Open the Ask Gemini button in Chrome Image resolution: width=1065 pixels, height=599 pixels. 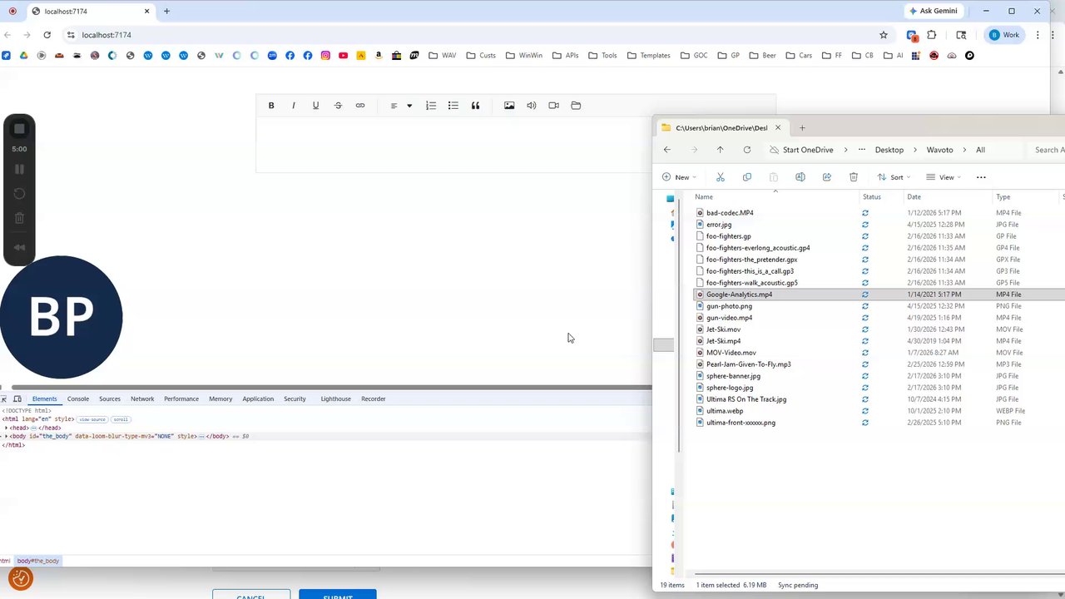click(x=933, y=11)
